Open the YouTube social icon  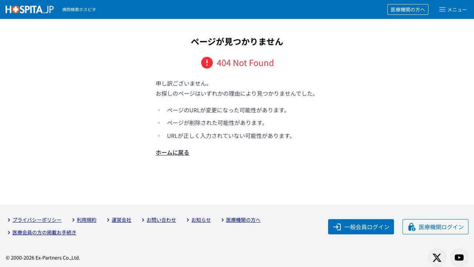459,257
